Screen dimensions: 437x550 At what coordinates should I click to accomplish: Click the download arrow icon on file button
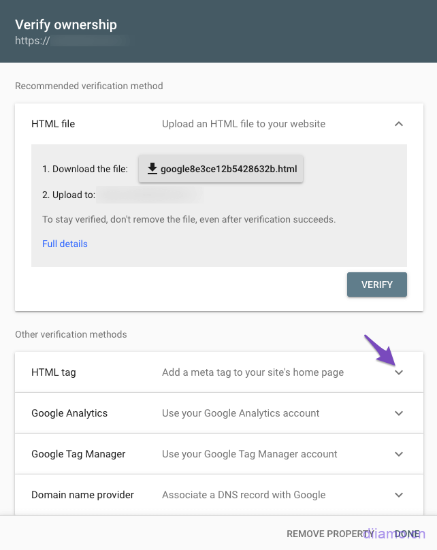click(152, 168)
